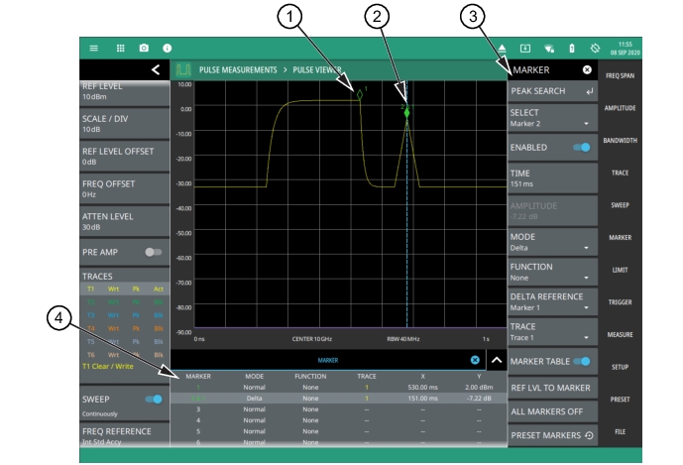Collapse the marker table with the up chevron

pos(497,360)
